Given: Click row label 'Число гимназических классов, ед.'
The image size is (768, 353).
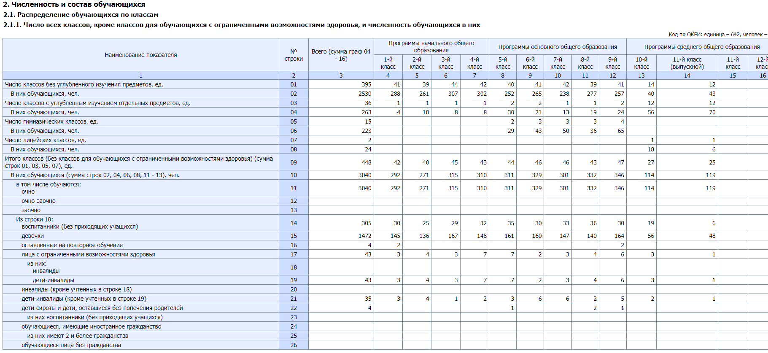Looking at the screenshot, I should [x=51, y=121].
